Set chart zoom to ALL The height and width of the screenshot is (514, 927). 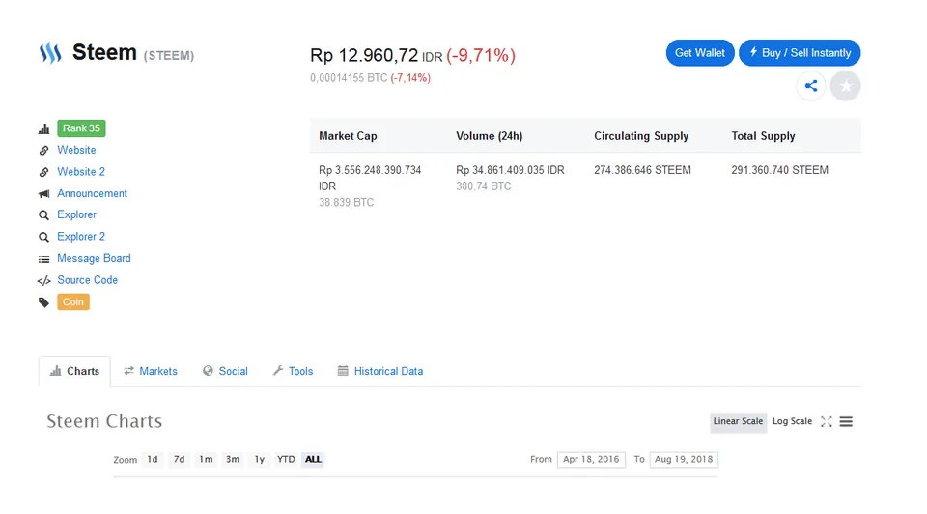click(313, 460)
